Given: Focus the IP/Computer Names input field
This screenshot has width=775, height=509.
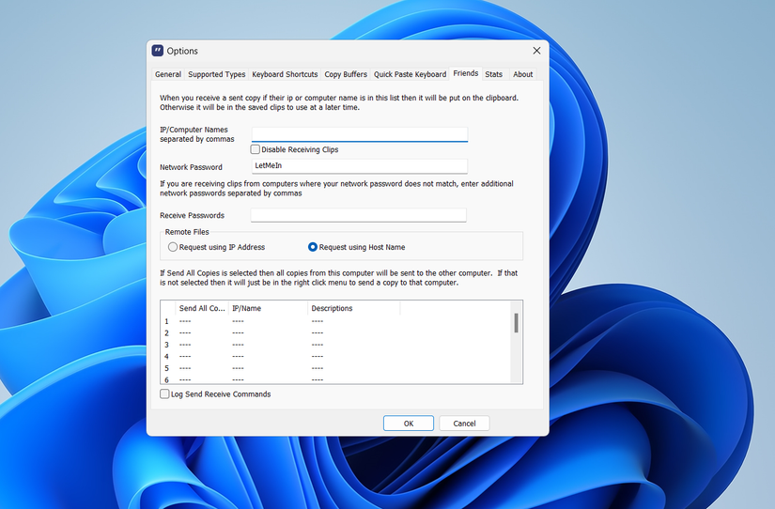Looking at the screenshot, I should pyautogui.click(x=360, y=134).
